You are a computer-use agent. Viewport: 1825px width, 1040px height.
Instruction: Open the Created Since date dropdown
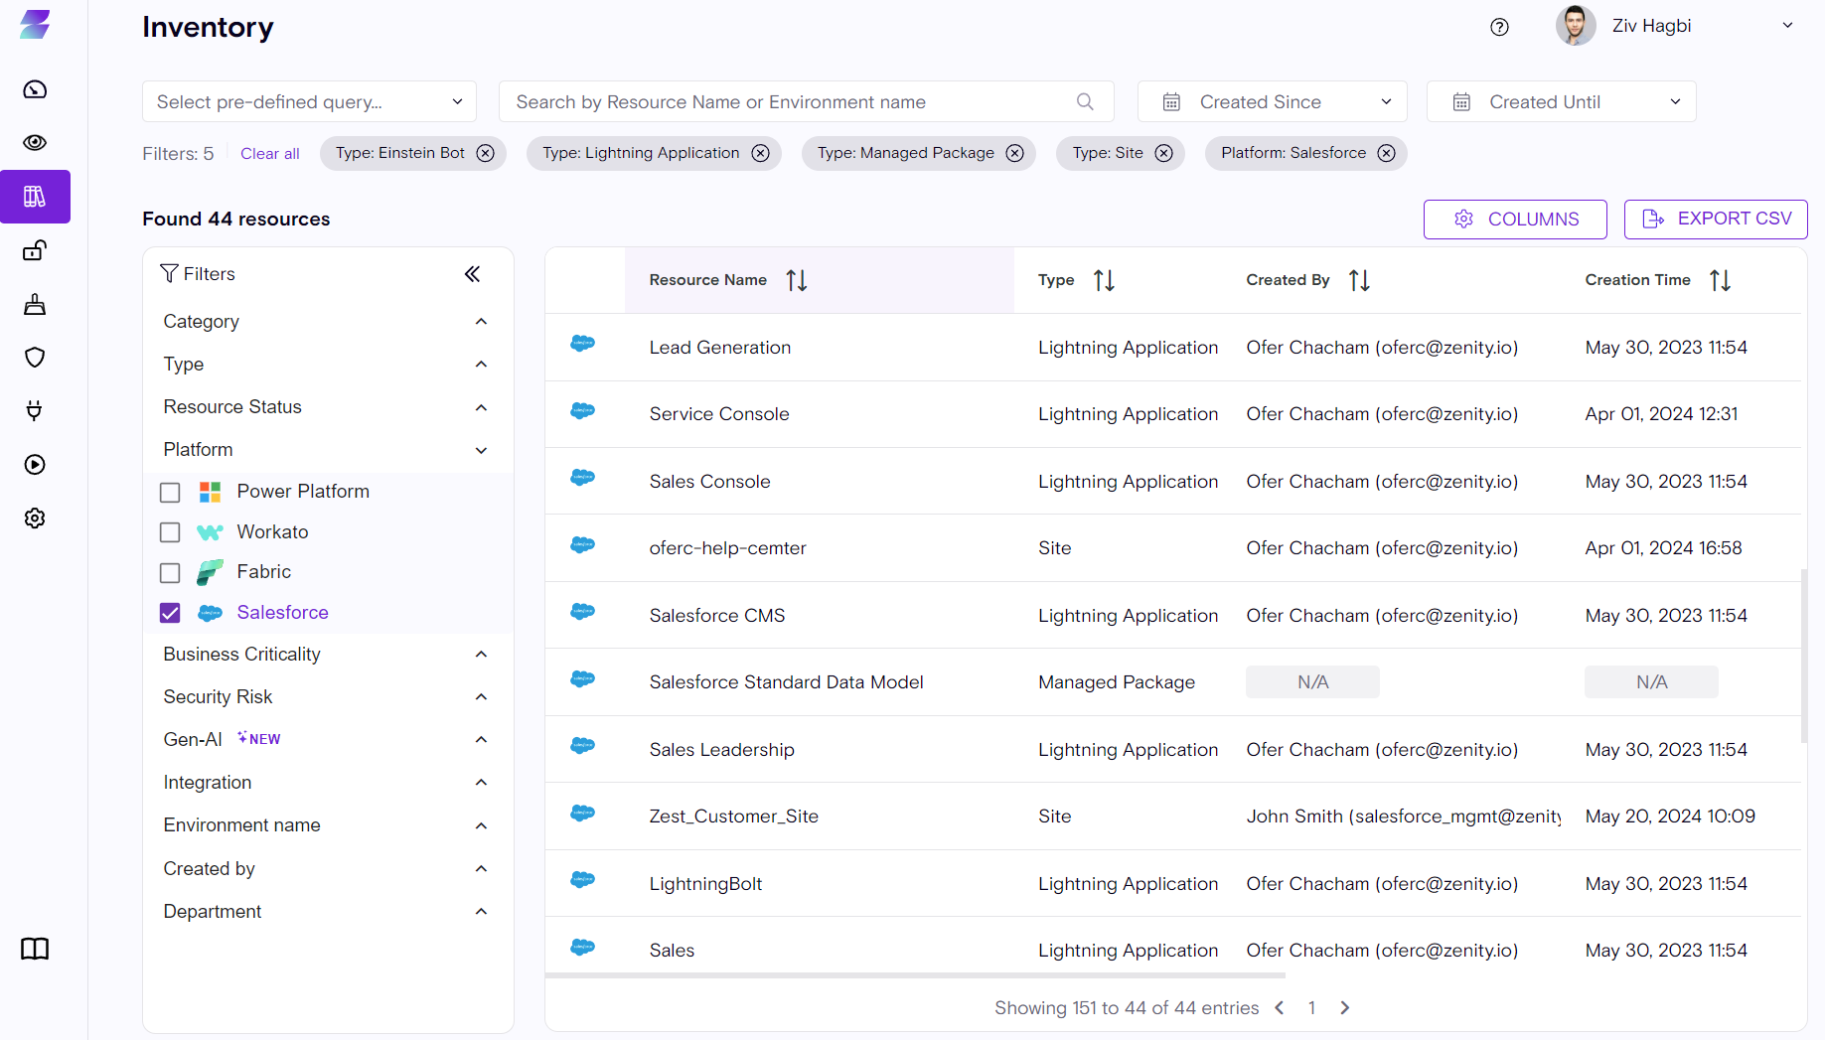1272,102
